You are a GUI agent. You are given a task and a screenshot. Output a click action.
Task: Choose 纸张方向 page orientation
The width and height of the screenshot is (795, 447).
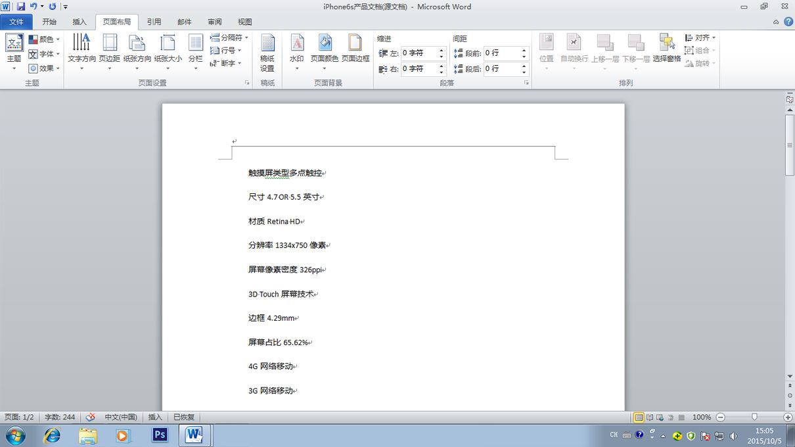137,53
